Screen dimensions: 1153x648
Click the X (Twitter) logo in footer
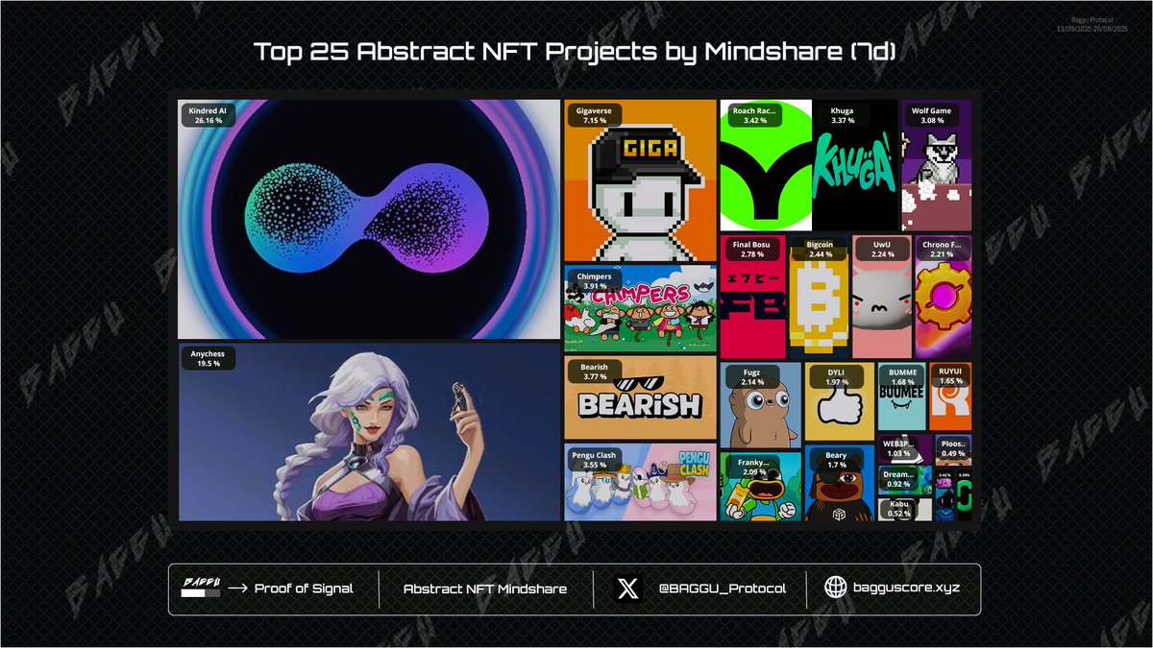629,588
